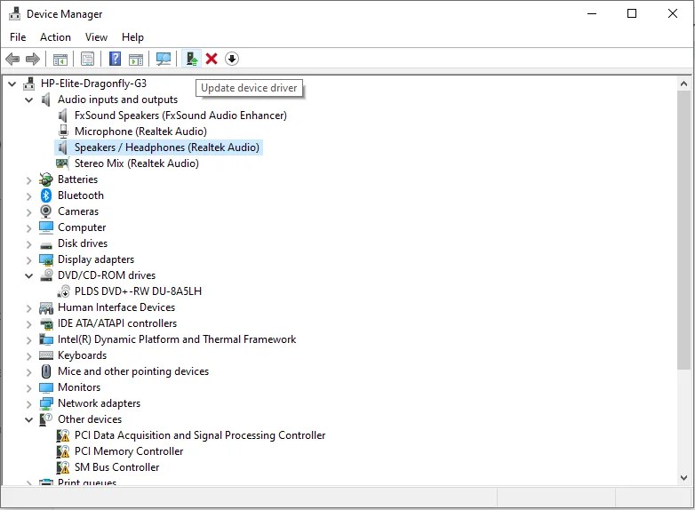Image resolution: width=695 pixels, height=510 pixels.
Task: Select the Mice and other pointing devices label
Action: point(133,371)
